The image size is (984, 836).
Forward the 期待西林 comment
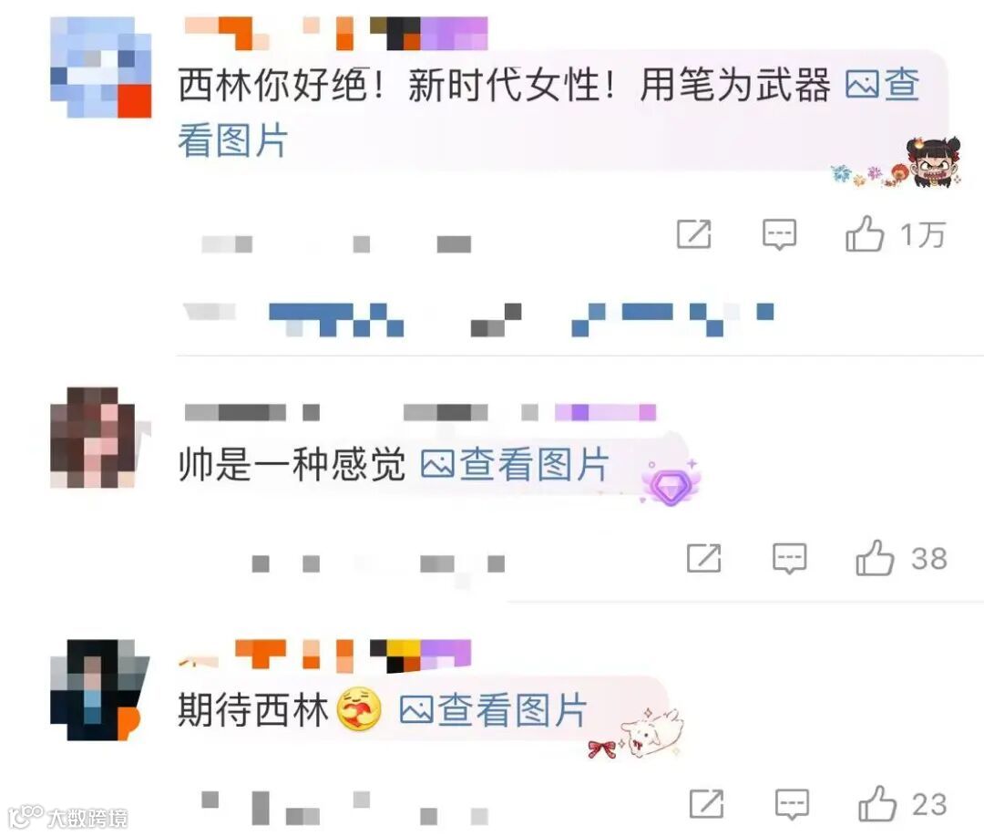(x=707, y=803)
